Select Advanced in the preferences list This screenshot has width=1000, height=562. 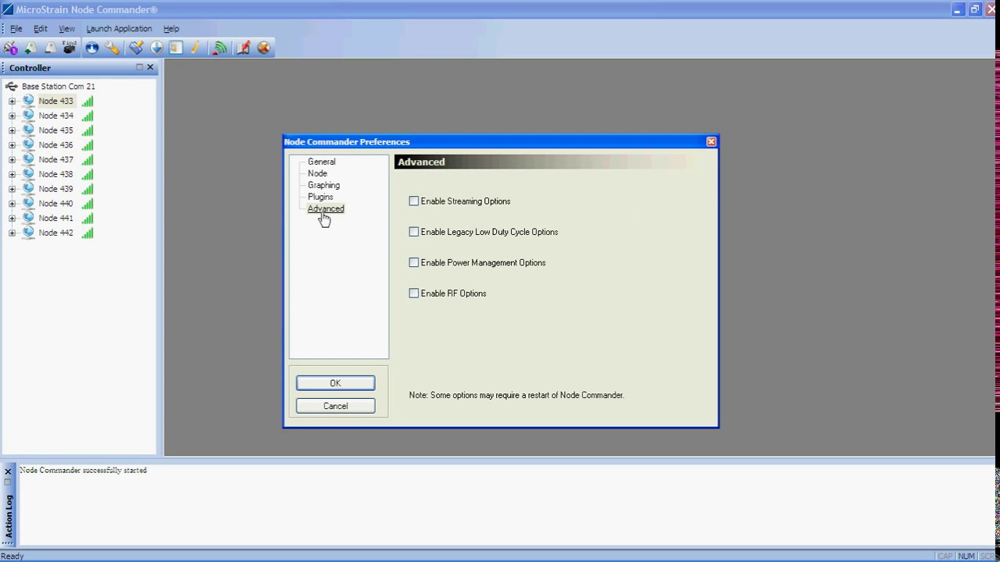point(326,208)
